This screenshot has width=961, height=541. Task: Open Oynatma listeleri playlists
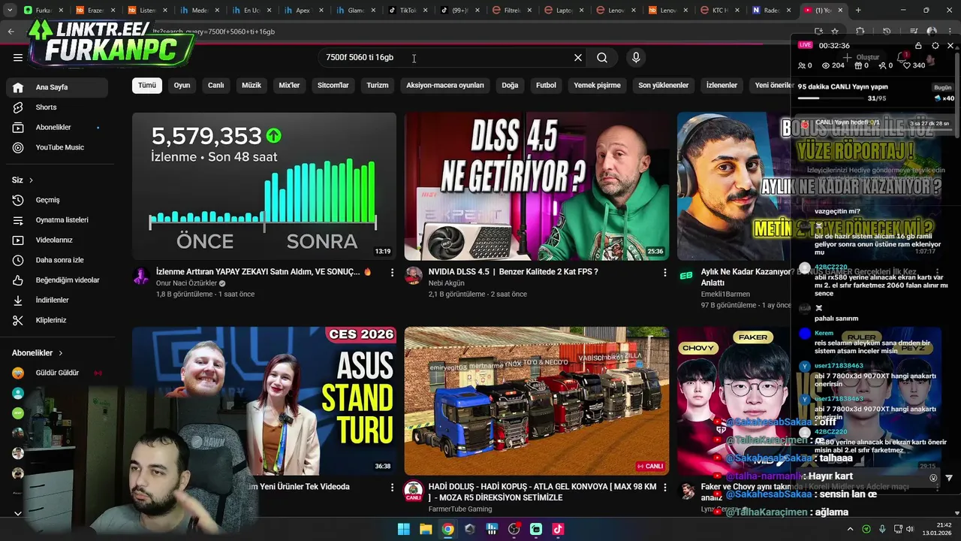pos(57,220)
